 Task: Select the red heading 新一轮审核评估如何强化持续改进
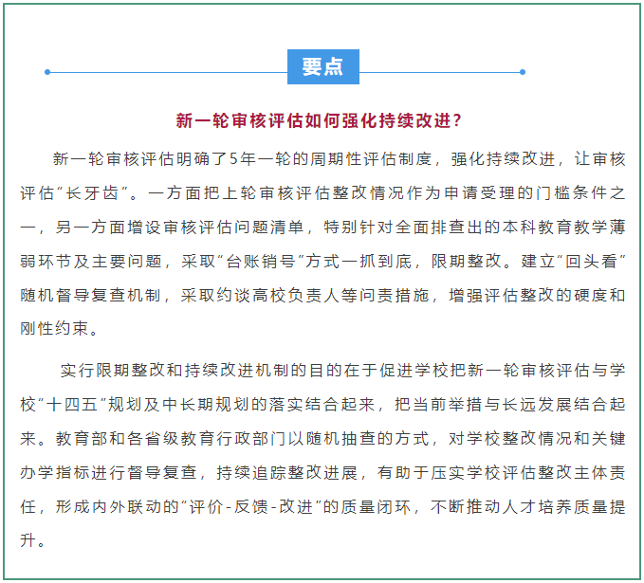[321, 120]
